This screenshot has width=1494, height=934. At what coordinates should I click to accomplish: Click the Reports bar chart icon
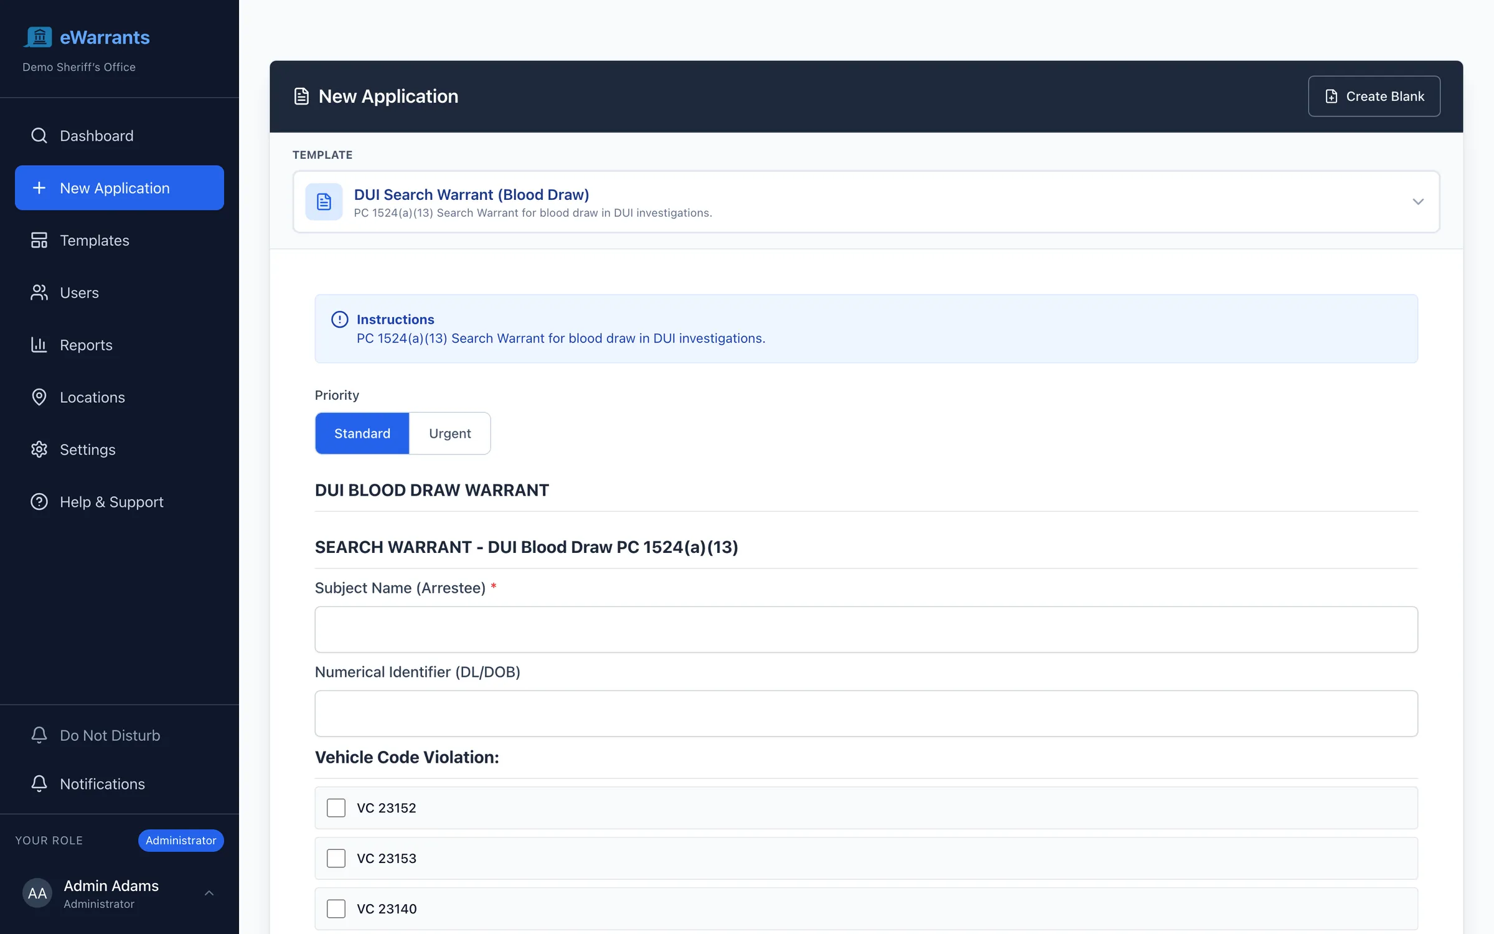(39, 344)
